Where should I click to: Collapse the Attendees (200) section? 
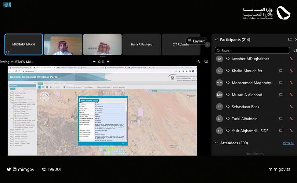coord(216,143)
